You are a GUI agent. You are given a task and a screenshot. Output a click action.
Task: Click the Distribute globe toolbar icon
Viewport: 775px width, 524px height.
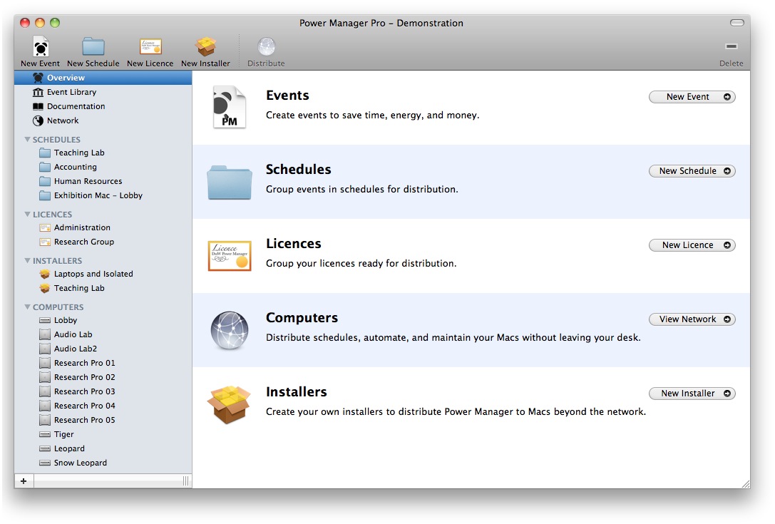tap(266, 47)
